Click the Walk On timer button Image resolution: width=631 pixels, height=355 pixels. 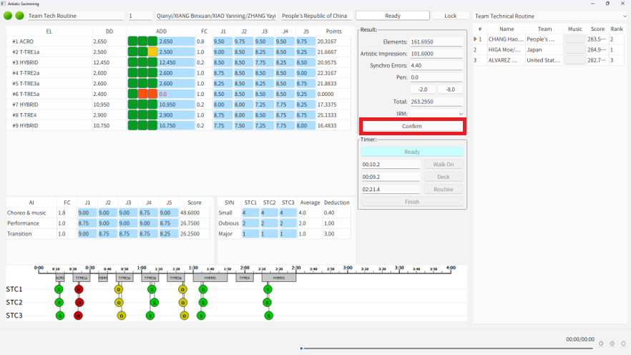click(443, 164)
